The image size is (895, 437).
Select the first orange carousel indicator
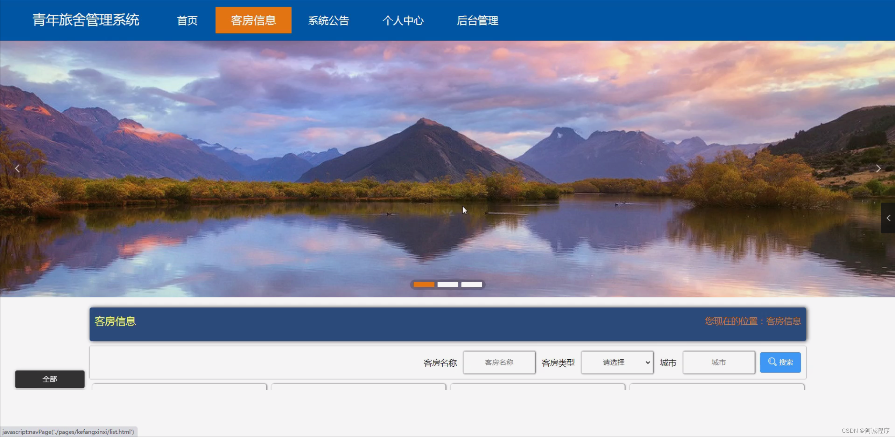[424, 284]
